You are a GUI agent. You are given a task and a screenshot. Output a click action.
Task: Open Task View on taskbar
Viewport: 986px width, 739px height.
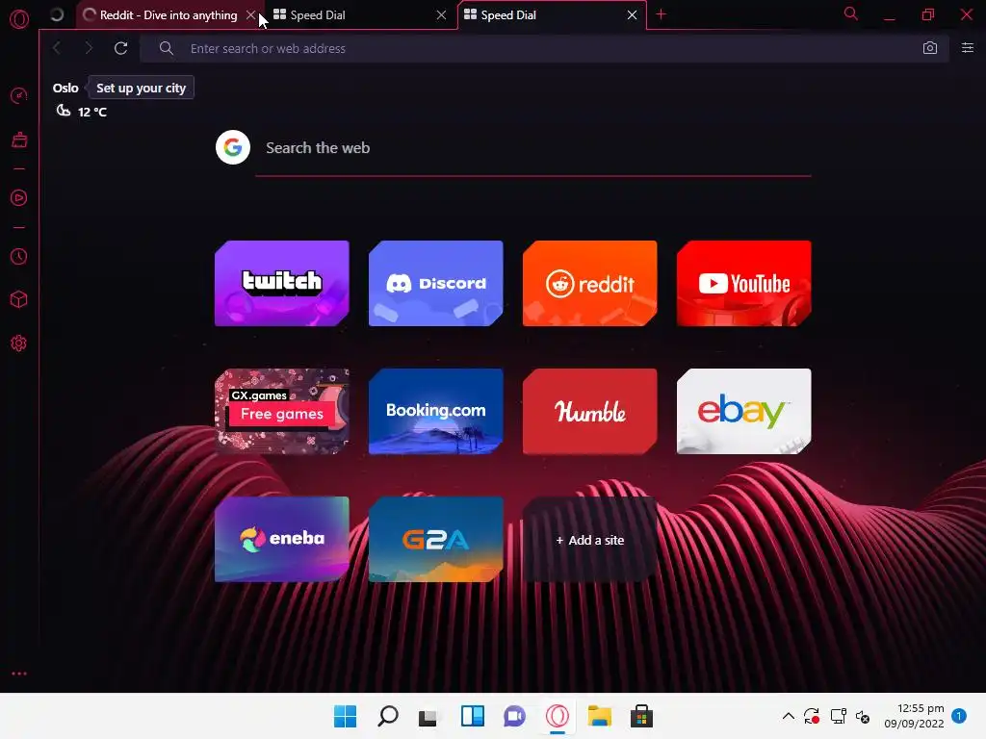click(x=428, y=716)
